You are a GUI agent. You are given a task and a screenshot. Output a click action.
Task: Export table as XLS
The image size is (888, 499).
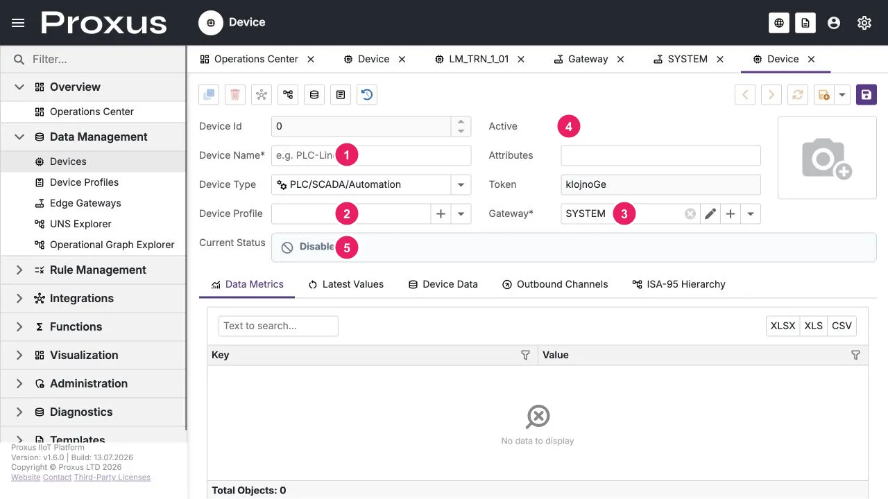[814, 326]
